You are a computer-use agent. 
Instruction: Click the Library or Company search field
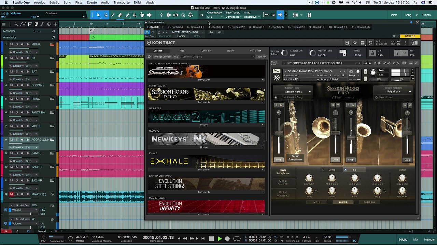point(217,56)
